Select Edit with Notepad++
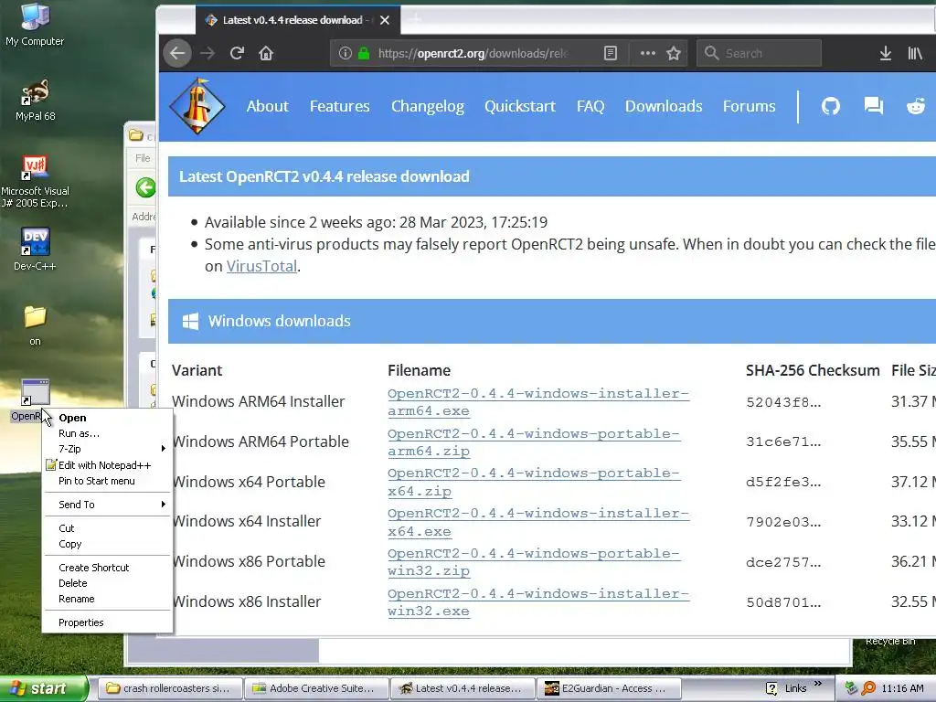936x702 pixels. (108, 465)
